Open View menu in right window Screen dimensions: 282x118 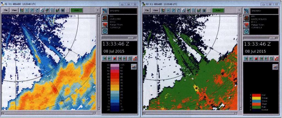click(156, 10)
